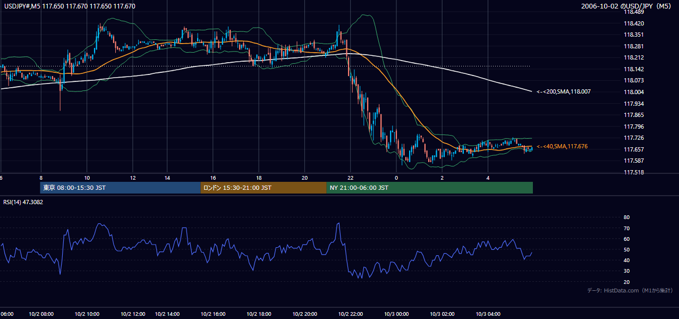Click price axis value 117.726

[x=633, y=138]
